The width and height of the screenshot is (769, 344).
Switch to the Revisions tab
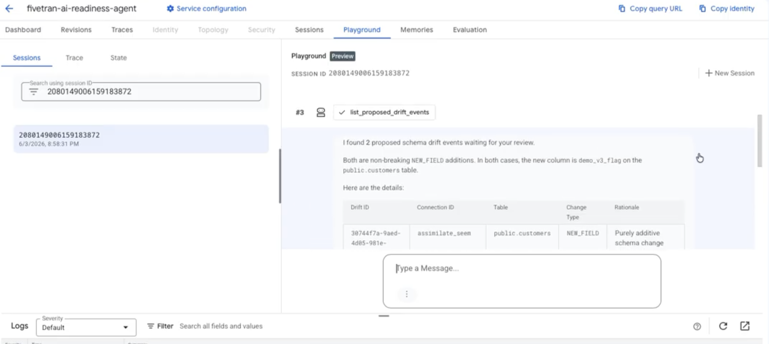76,30
